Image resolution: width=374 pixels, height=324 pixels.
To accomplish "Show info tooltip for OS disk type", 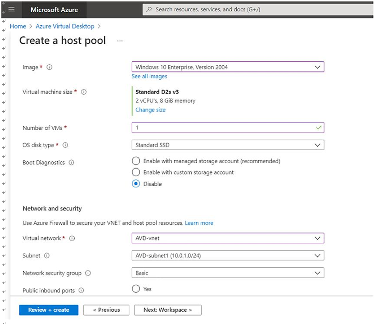I will point(65,145).
